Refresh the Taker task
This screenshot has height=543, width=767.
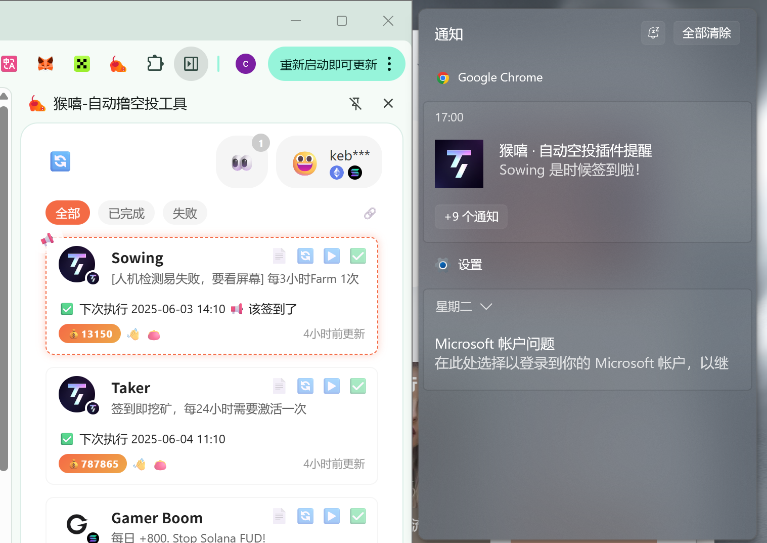point(305,386)
